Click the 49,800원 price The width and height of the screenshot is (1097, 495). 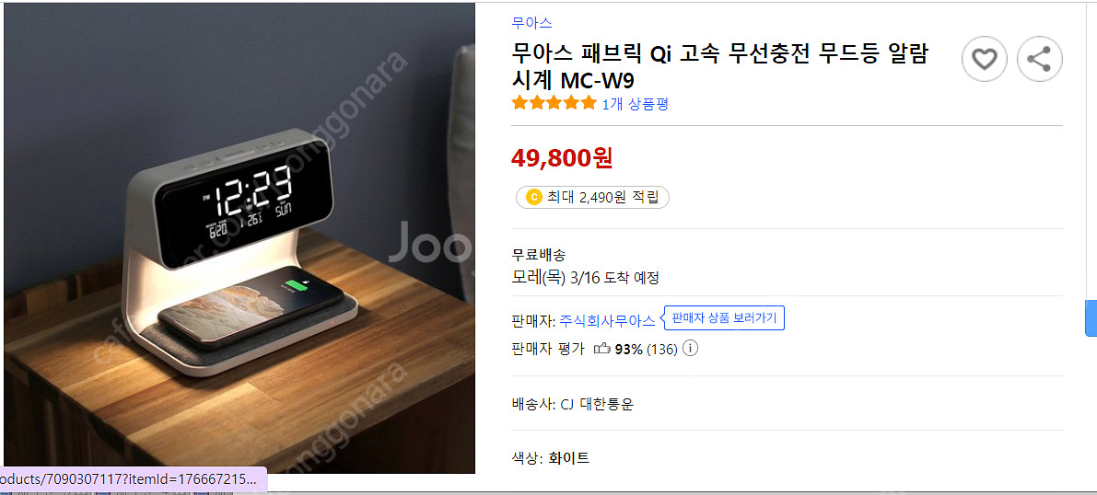563,158
